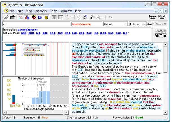Click the text pane scroll down arrow

click(x=165, y=113)
